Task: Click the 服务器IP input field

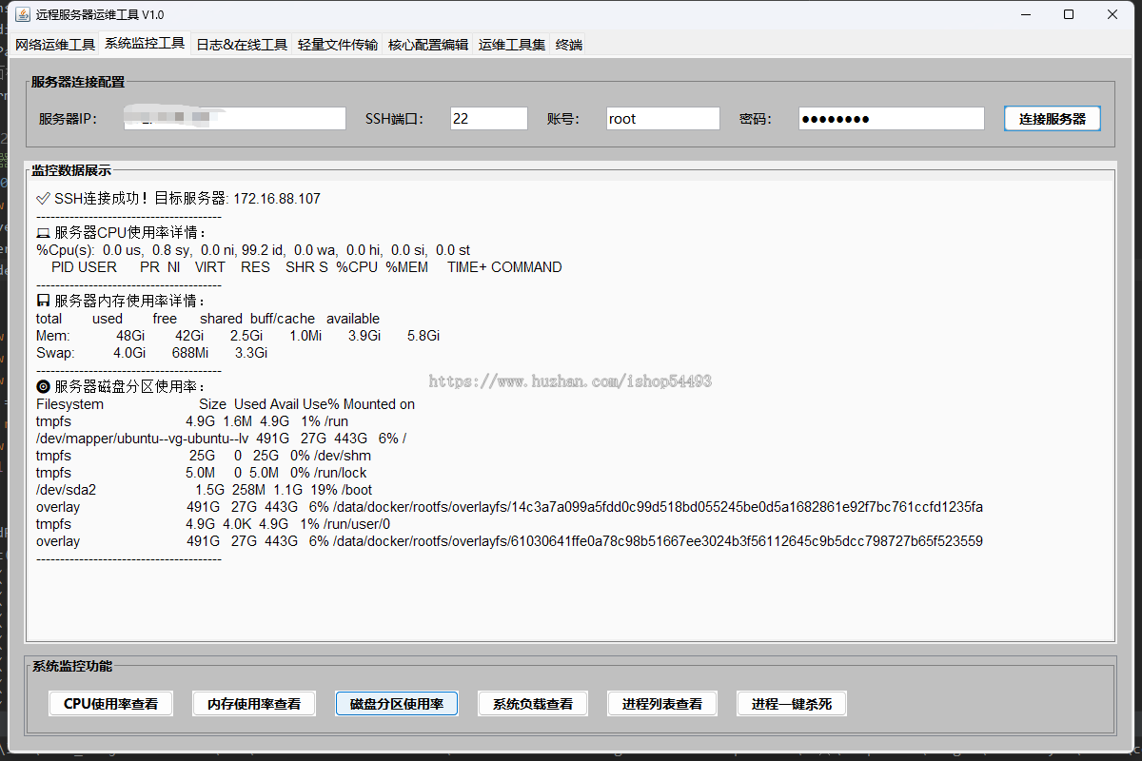Action: coord(235,119)
